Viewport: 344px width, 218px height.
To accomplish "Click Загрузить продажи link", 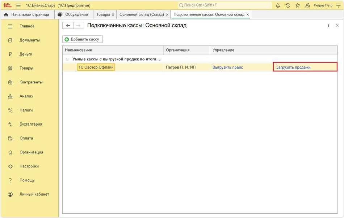I will click(293, 67).
